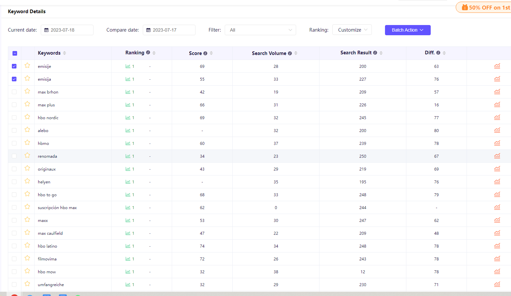Click Search Result info icon
The width and height of the screenshot is (511, 296).
click(375, 53)
